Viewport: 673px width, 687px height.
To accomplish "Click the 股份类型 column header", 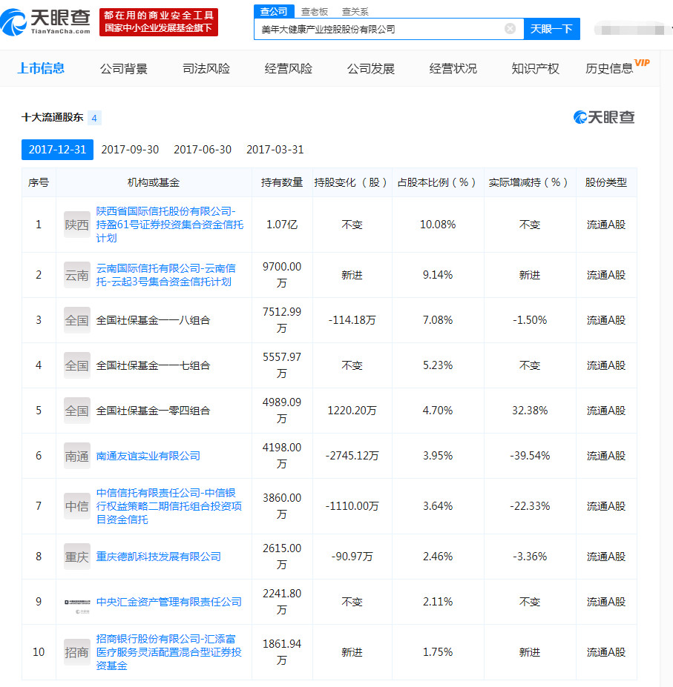I will pos(606,182).
